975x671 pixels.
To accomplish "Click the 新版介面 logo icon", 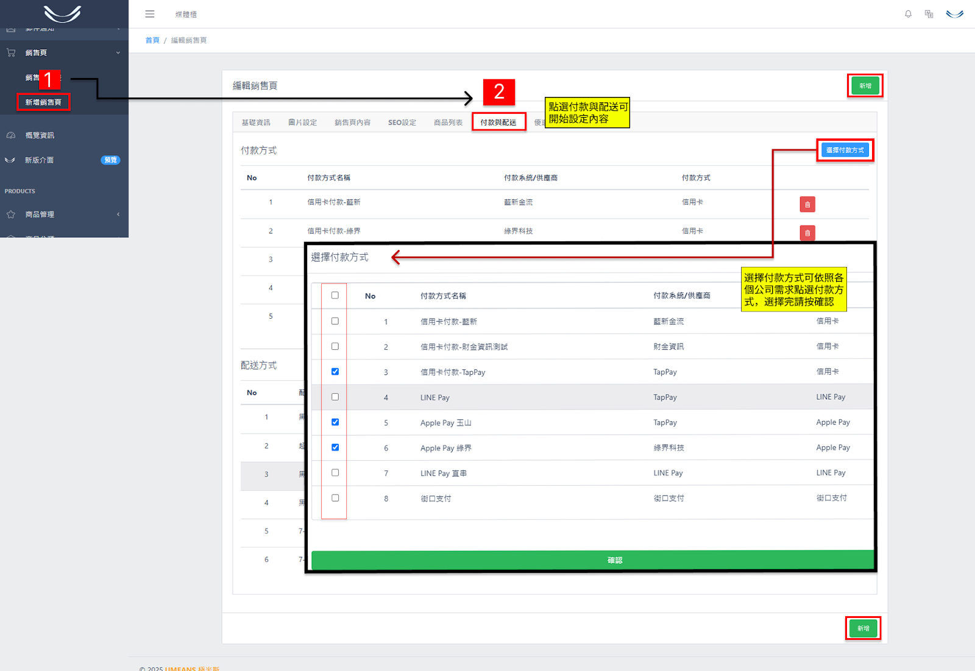I will click(x=10, y=160).
